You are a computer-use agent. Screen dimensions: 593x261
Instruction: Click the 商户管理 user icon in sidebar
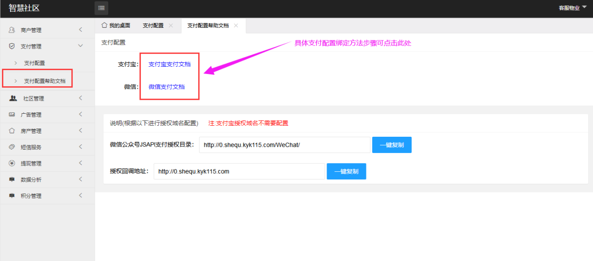12,30
